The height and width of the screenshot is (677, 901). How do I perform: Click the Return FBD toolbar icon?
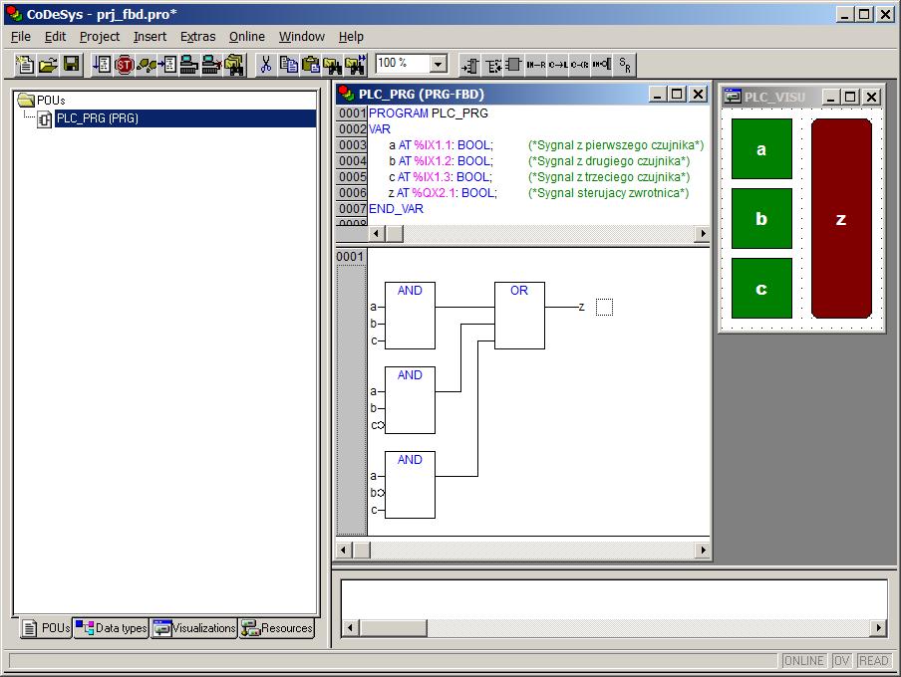point(579,65)
